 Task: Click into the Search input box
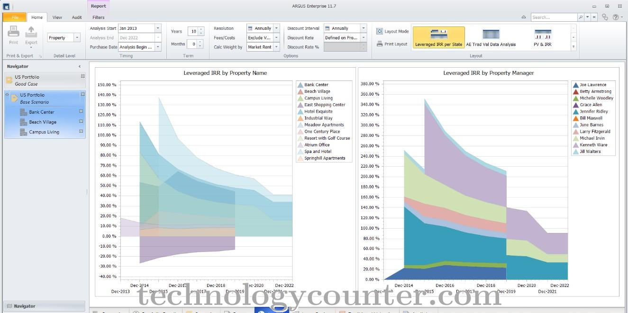[x=553, y=17]
